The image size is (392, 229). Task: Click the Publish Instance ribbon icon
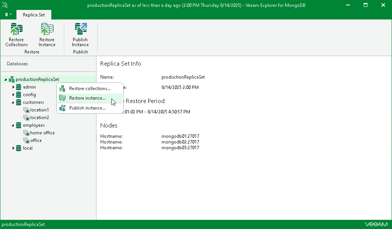click(80, 29)
